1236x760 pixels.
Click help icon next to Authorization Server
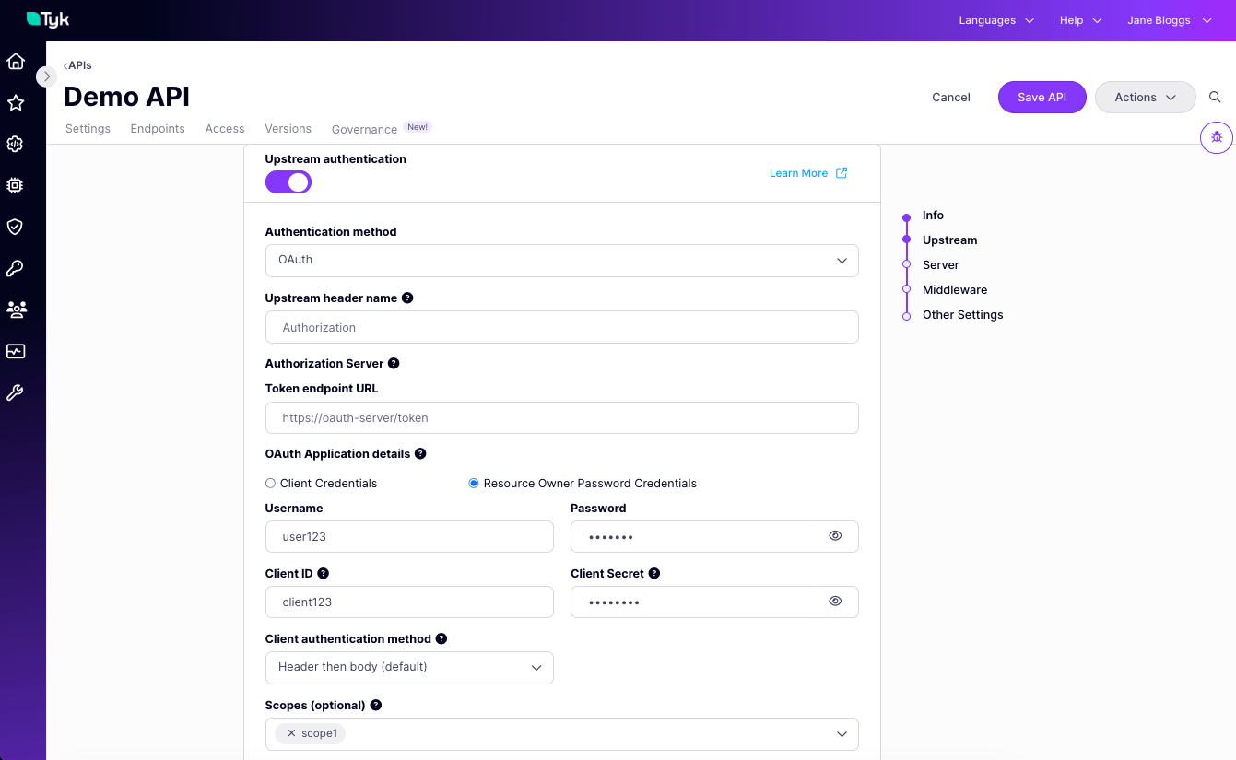click(x=394, y=364)
